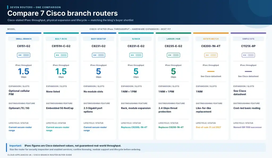Open 'Current secure-router range' link for C8151H-C-G2
The width and height of the screenshot is (272, 158).
(58, 129)
